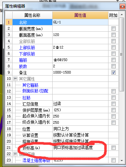Viewport: 126px width, 167px height.
Task: Open the 计算设置 value 按默认计算设置计算
Action: point(80,135)
